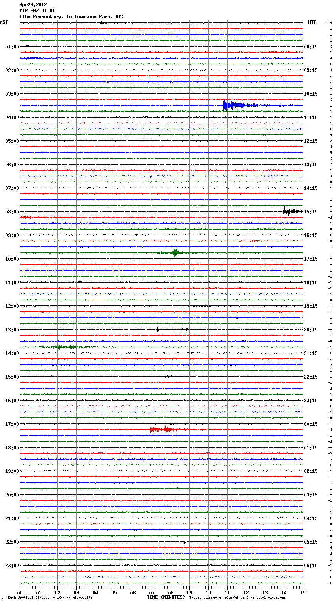Viewport: 334px width, 603px height.
Task: Click the minute 11 label on the time axis
Action: [228, 593]
